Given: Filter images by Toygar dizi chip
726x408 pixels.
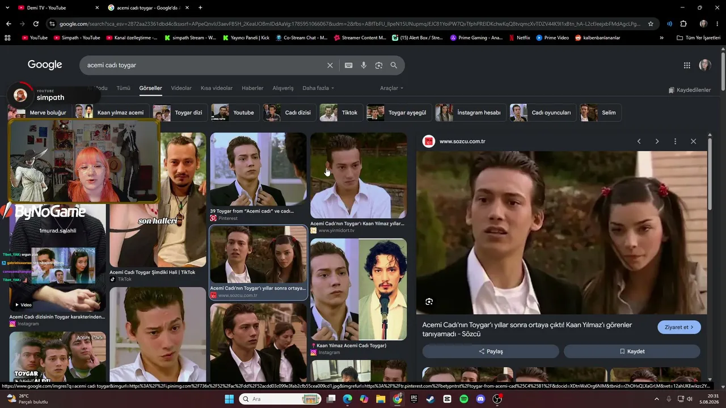Looking at the screenshot, I should click(180, 113).
